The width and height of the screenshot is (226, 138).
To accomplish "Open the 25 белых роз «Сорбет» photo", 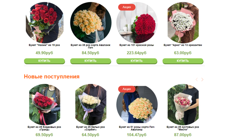I will pyautogui.click(x=91, y=104).
